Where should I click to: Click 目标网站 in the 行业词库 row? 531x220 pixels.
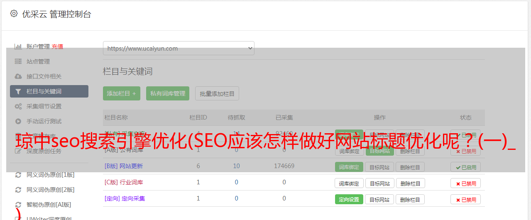click(379, 183)
